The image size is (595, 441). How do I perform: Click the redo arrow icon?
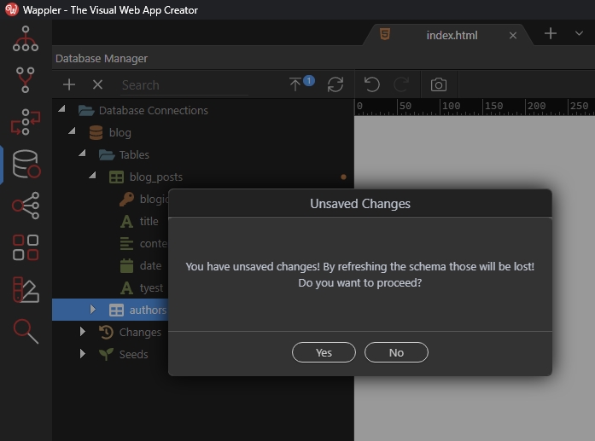click(401, 84)
